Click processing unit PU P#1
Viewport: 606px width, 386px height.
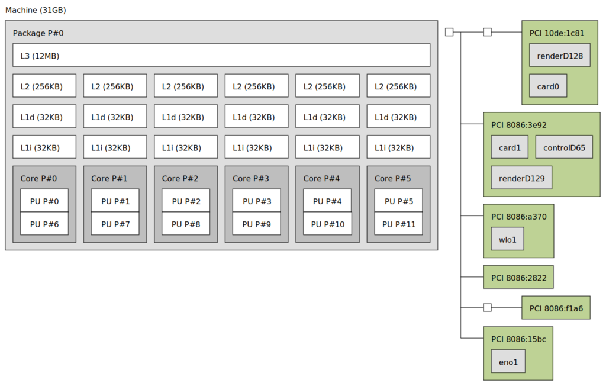pos(115,201)
